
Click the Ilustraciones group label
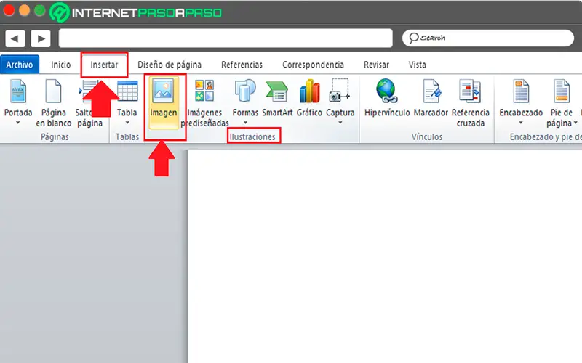coord(252,136)
